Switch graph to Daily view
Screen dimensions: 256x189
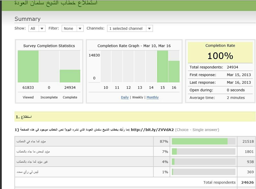point(125,97)
